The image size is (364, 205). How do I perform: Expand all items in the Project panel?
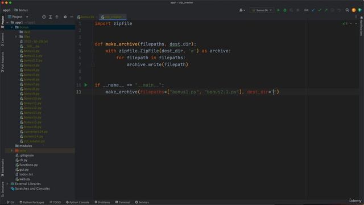click(51, 17)
